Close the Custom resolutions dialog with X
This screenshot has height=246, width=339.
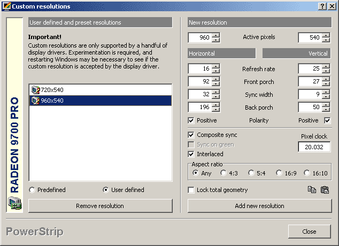coord(332,6)
